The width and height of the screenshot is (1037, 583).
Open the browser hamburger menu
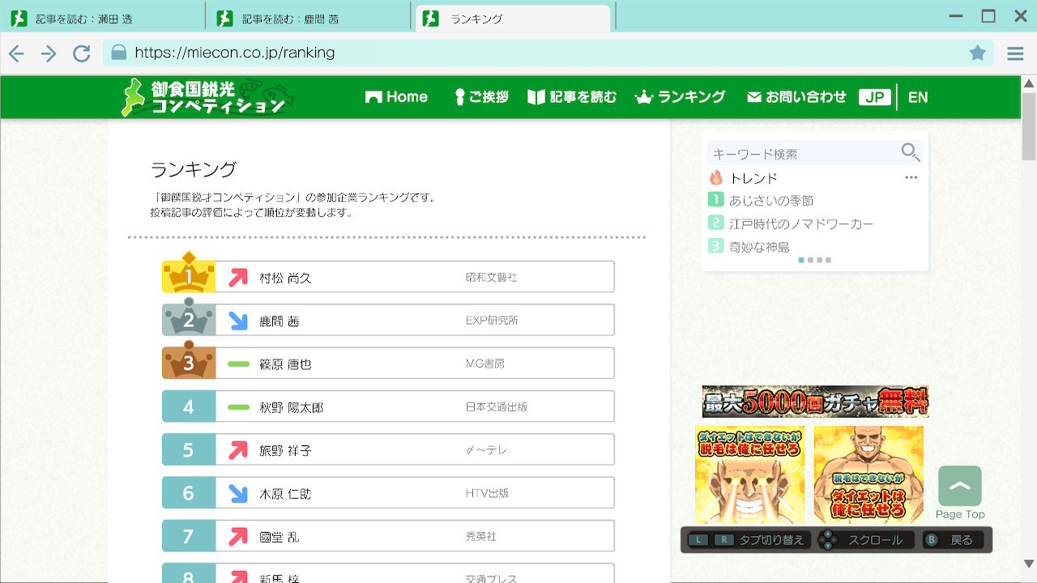coord(1015,53)
